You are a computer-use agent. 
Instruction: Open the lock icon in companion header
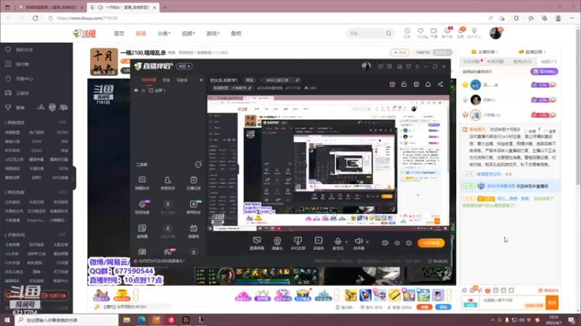[404, 84]
